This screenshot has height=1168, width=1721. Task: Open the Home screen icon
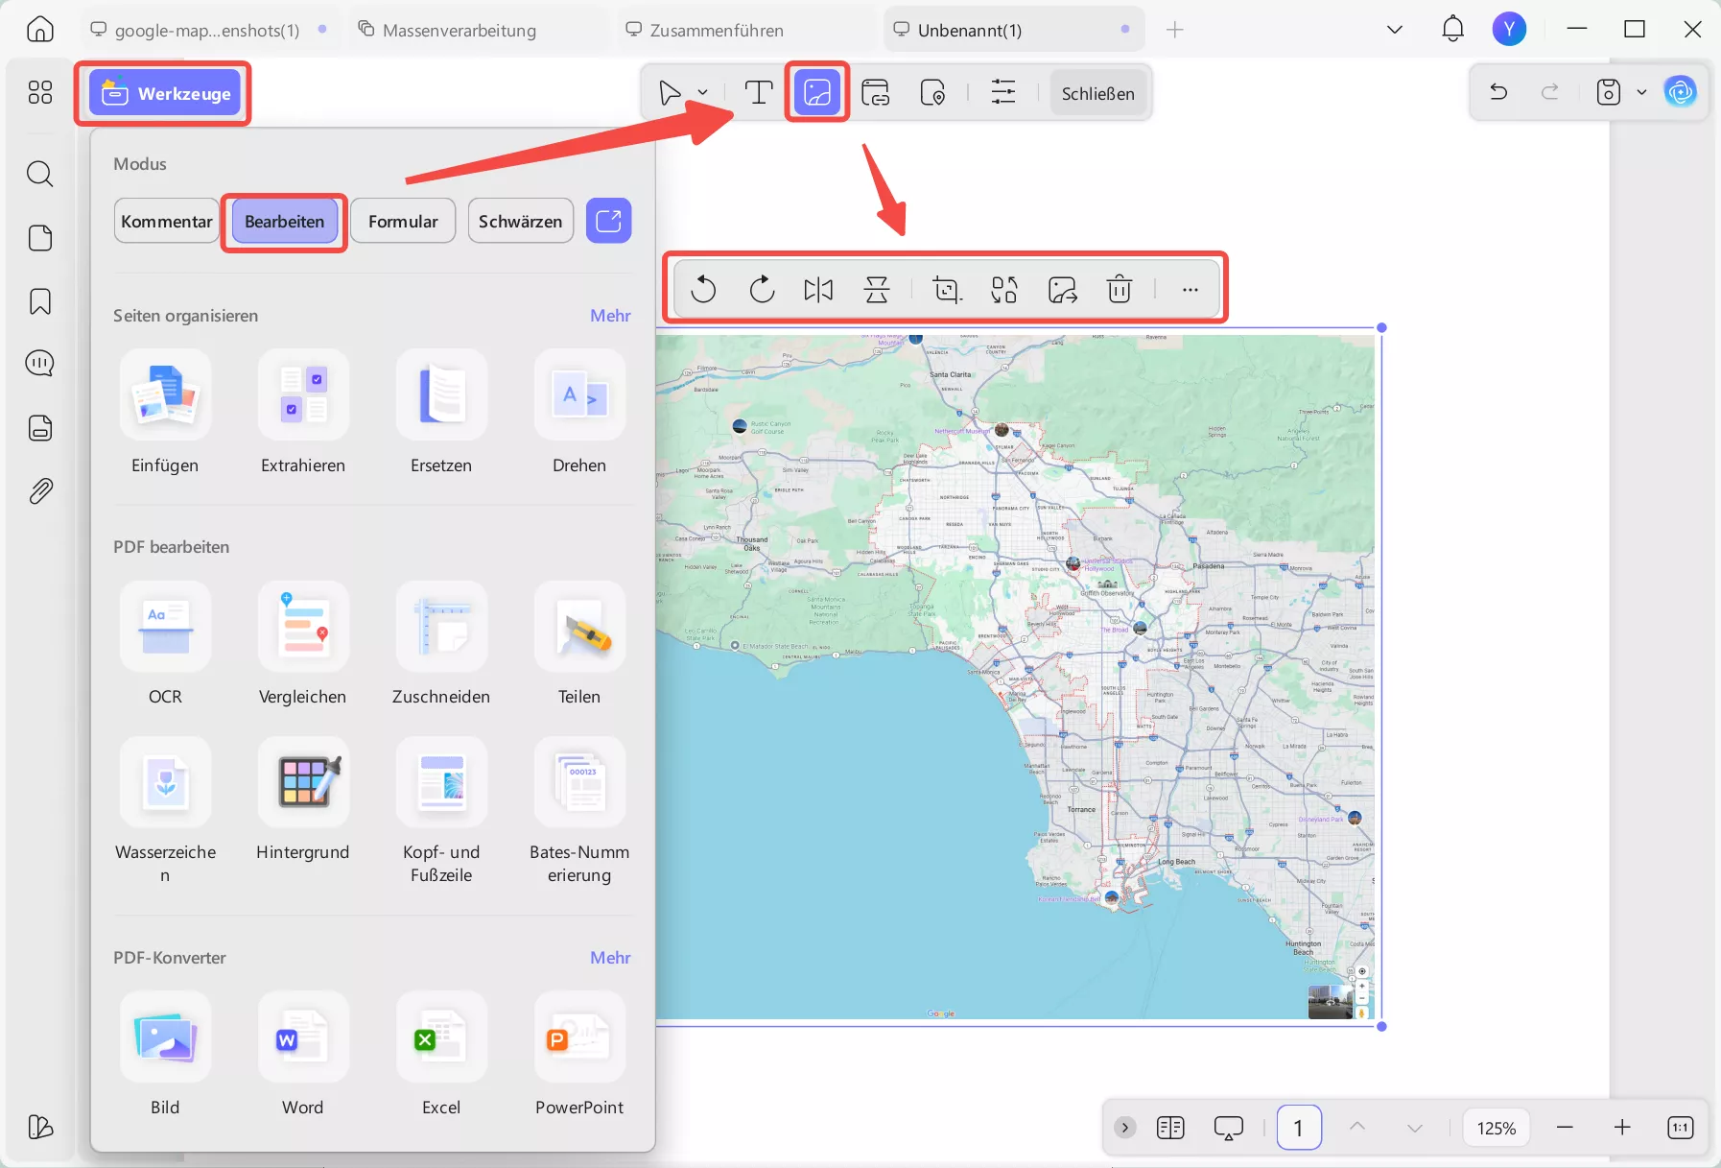(x=40, y=29)
